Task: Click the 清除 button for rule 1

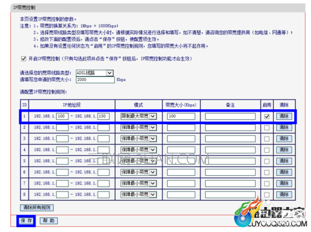Action: (284, 116)
